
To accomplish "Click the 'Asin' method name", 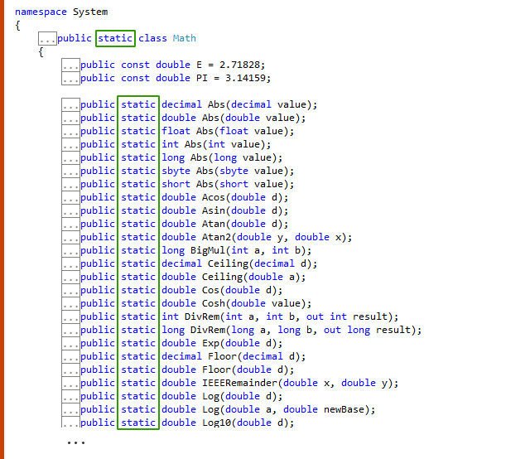I will [x=214, y=210].
